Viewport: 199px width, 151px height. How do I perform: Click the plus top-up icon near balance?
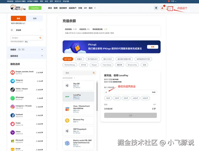[x=170, y=9]
